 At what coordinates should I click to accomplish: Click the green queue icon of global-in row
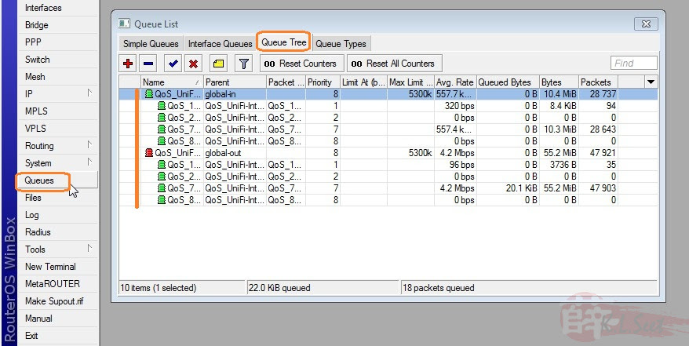(149, 94)
